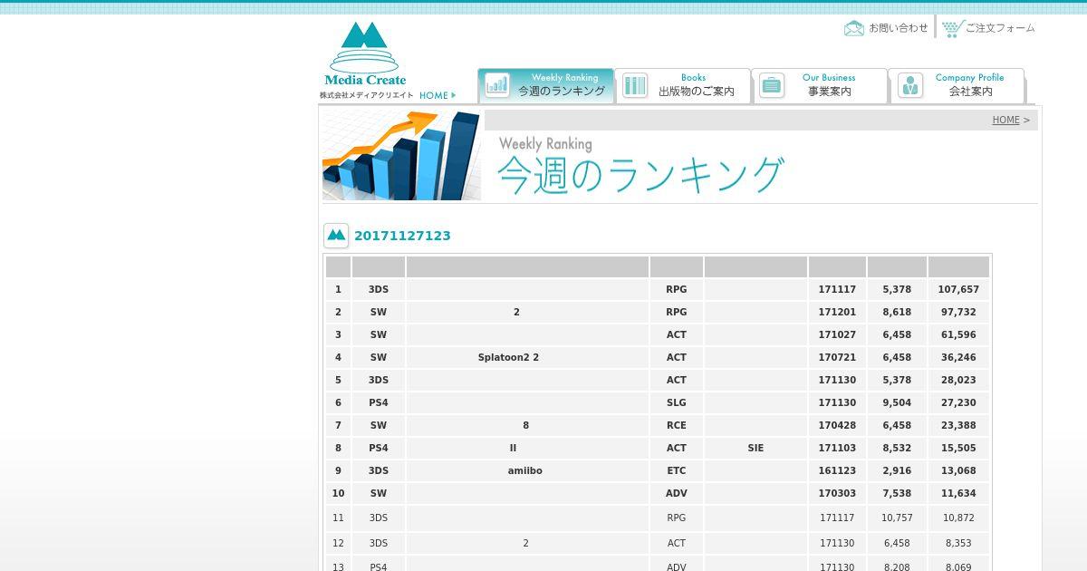
Task: Click sales value 61,596 in rank 3
Action: (x=958, y=334)
